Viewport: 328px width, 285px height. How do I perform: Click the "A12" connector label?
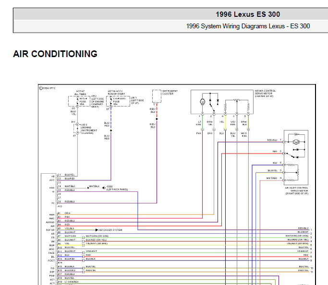click(60, 206)
